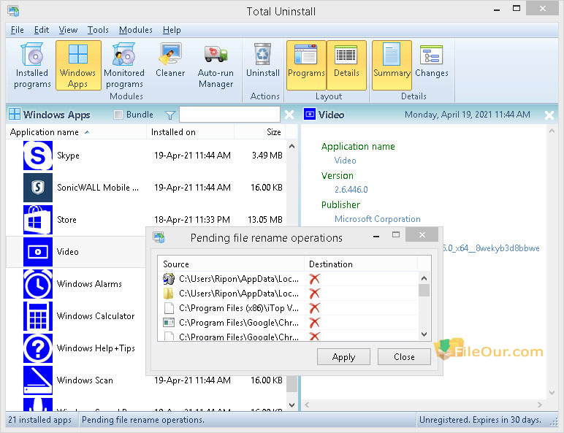Click the Microsoft Corporation publisher link
Image resolution: width=564 pixels, height=433 pixels.
pyautogui.click(x=377, y=219)
